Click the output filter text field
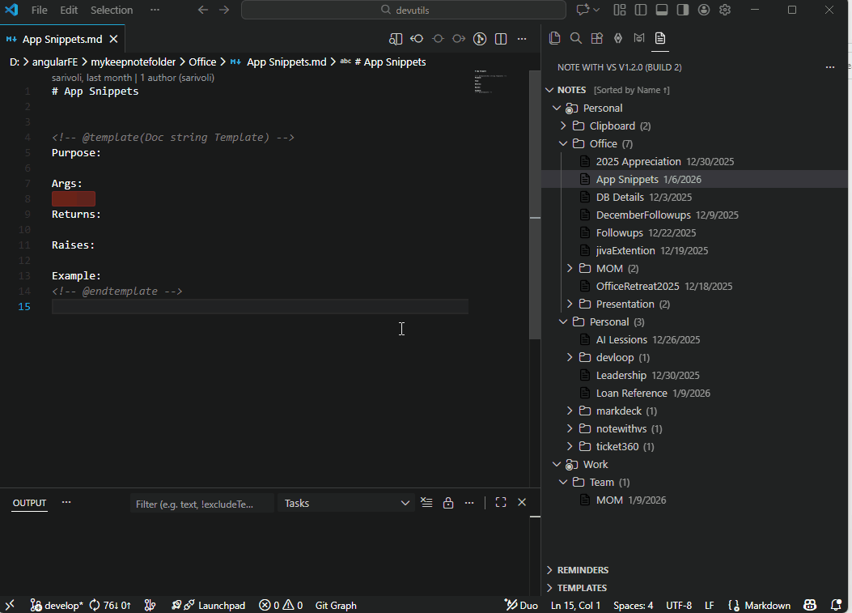Screen dimensions: 852x613 201,504
